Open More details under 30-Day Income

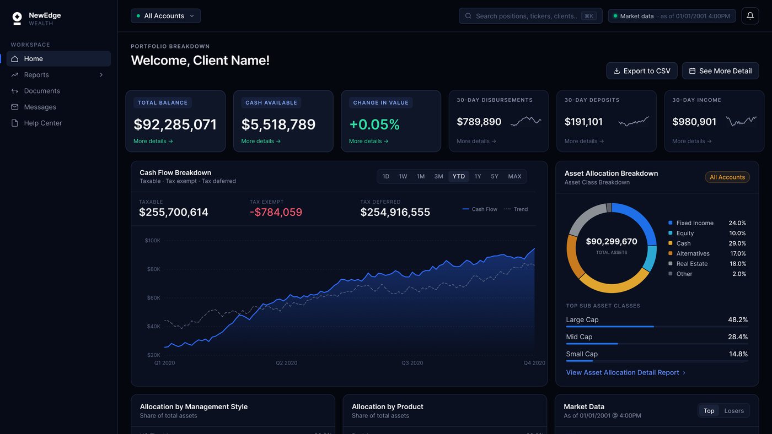692,141
